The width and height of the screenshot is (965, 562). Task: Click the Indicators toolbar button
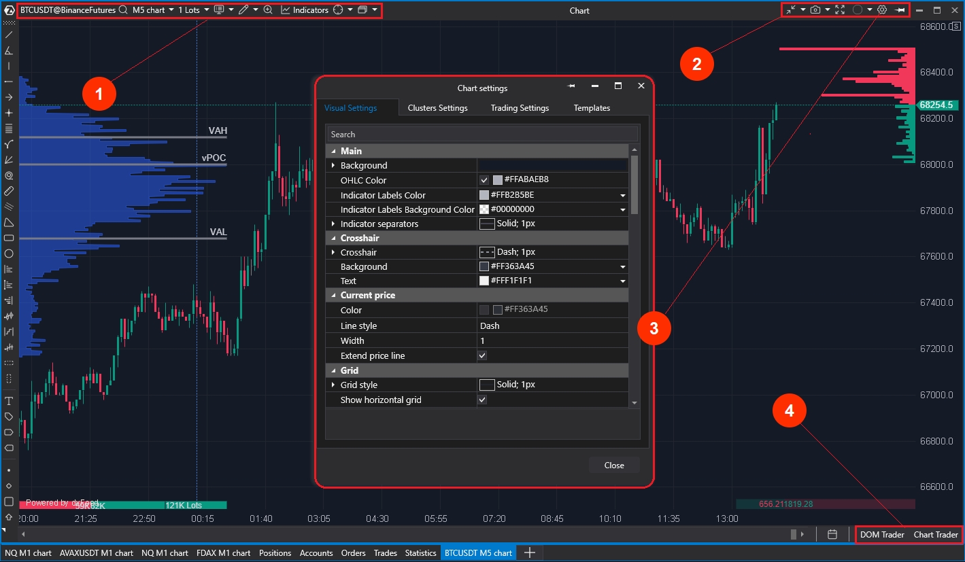(x=305, y=10)
